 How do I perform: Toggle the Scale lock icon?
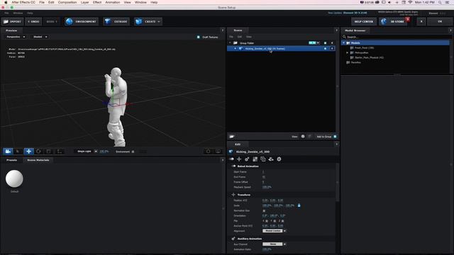click(299, 205)
